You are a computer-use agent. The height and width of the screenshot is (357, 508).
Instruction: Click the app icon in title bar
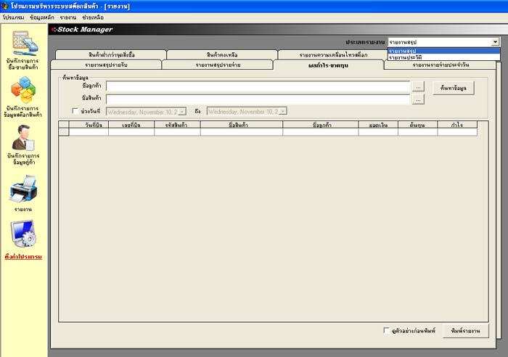coord(5,6)
